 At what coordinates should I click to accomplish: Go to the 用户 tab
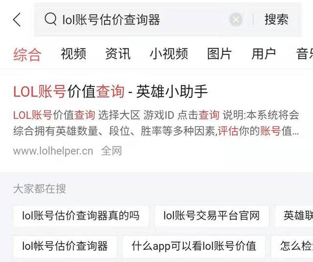pos(264,54)
